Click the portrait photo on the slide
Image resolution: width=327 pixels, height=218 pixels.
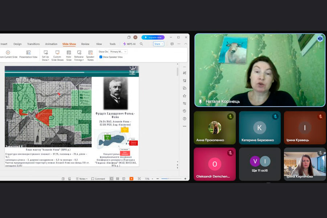(x=116, y=93)
